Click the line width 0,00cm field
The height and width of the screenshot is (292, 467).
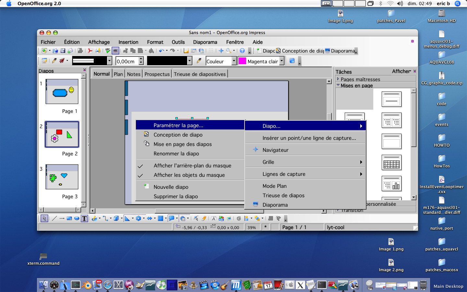coord(127,61)
